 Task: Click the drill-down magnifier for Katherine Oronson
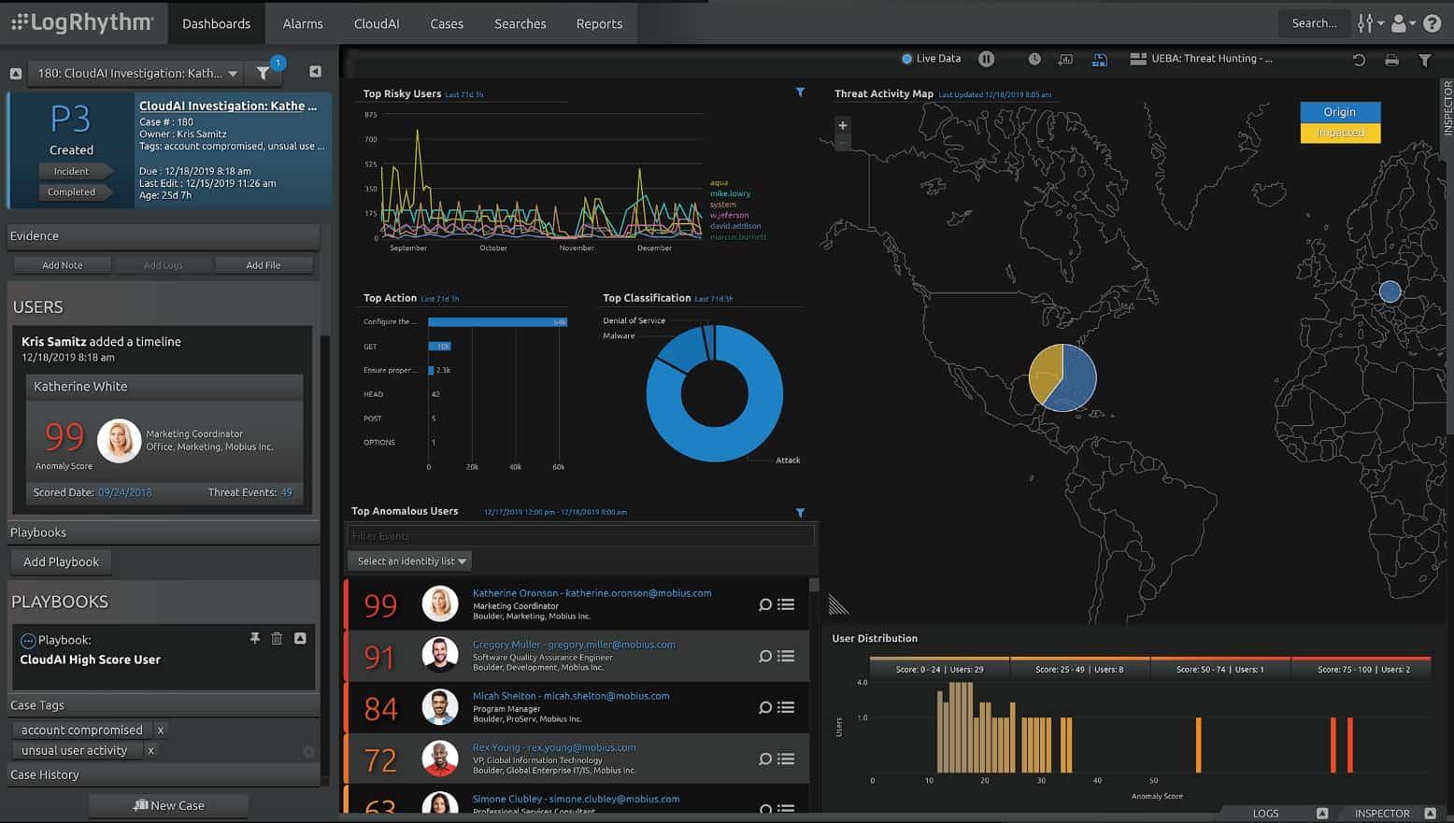click(764, 604)
